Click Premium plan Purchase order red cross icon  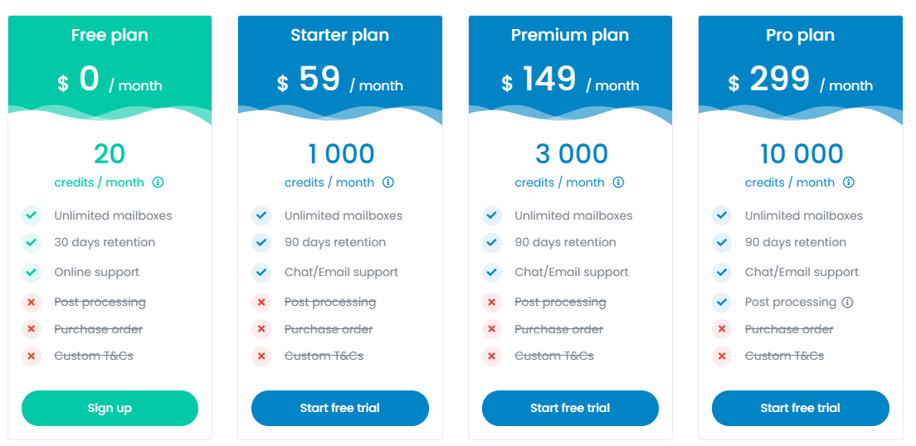pos(491,329)
